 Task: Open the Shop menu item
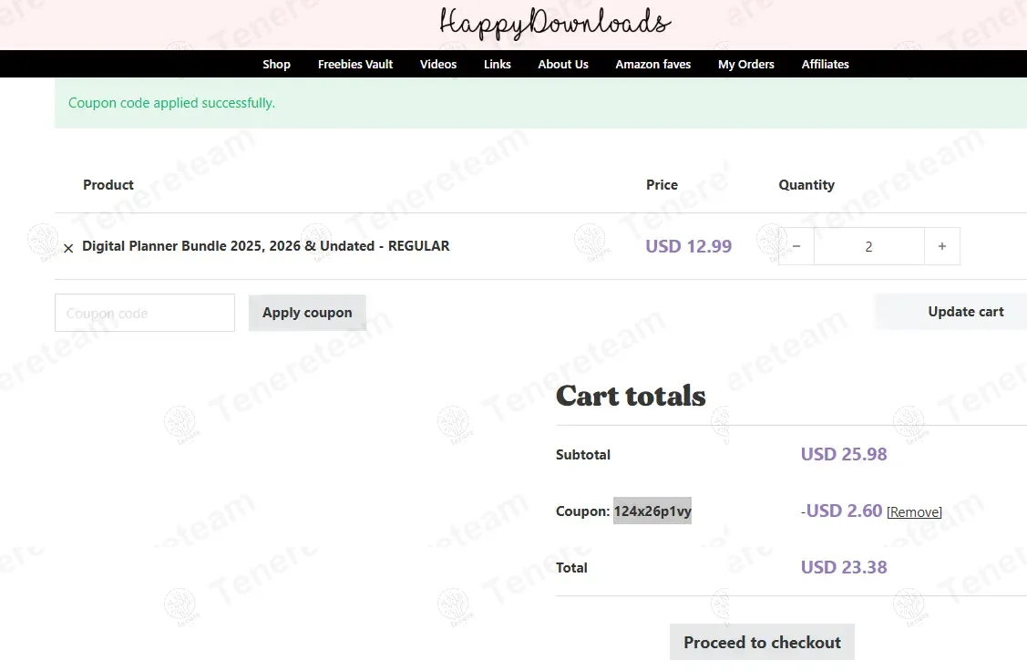276,64
